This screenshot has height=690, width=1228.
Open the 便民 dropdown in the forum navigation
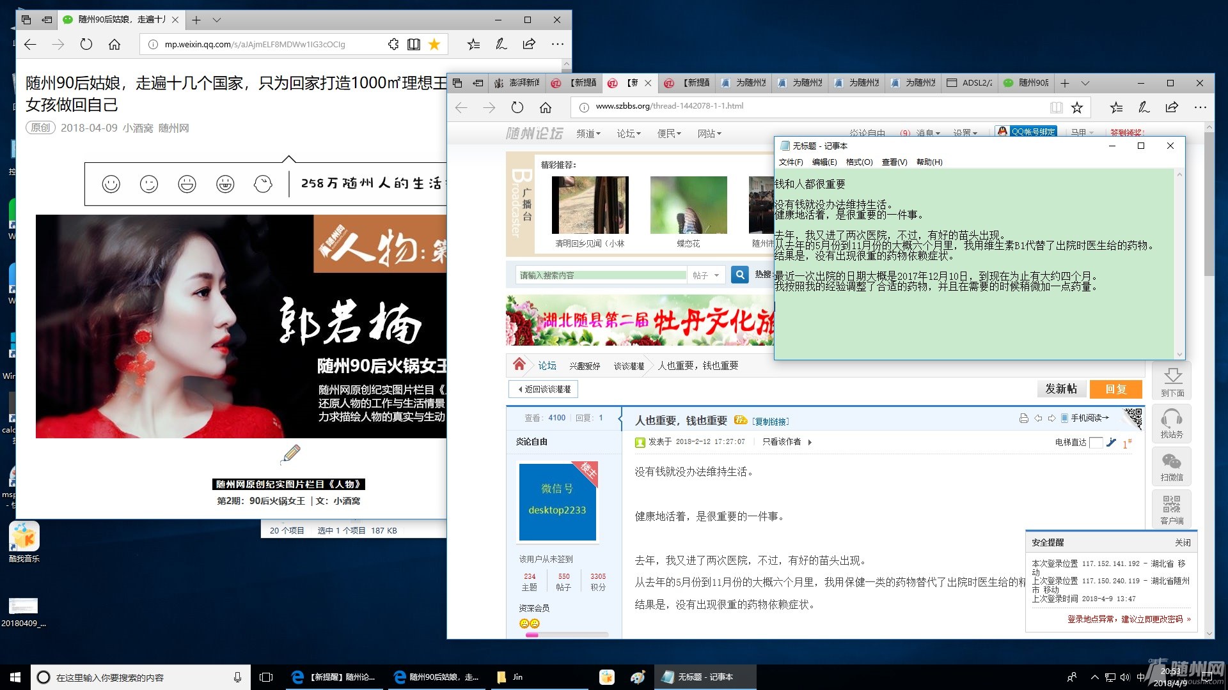point(669,134)
